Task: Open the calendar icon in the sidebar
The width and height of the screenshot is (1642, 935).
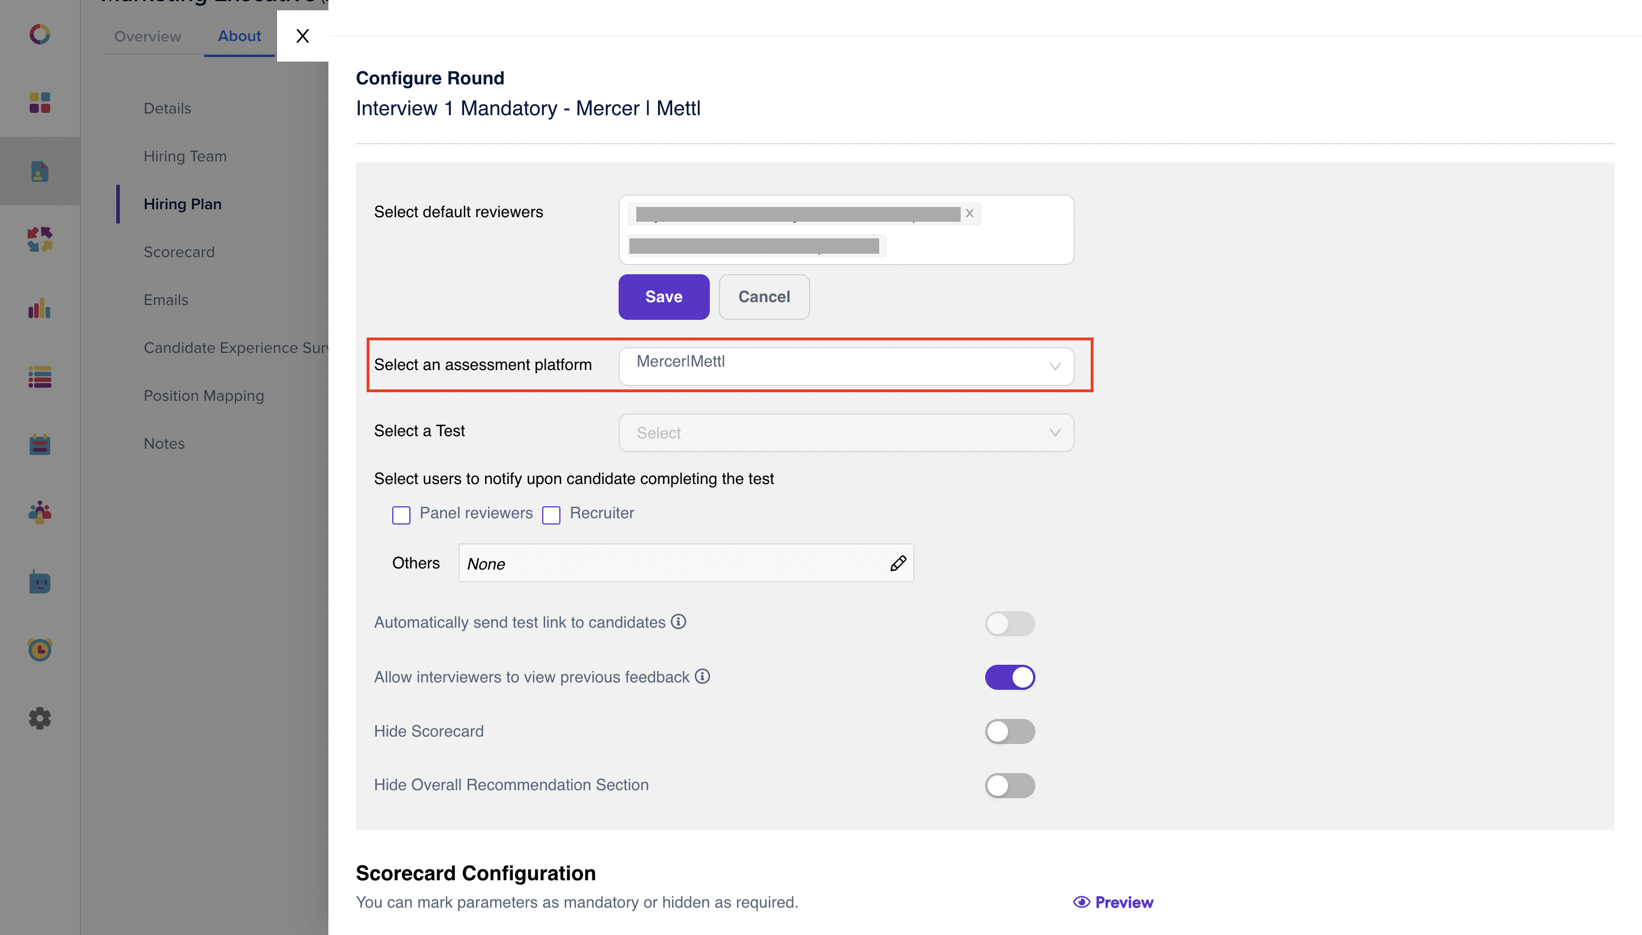Action: tap(39, 444)
